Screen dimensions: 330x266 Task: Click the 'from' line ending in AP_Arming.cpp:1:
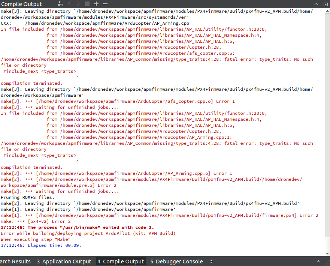[139, 137]
